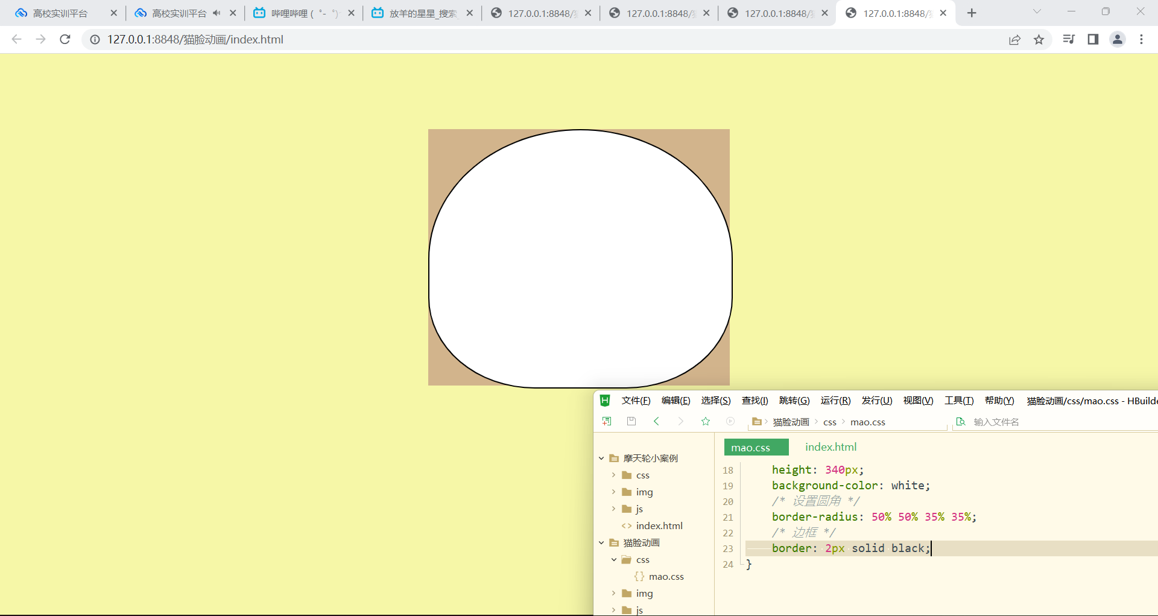Screen dimensions: 1158x616
Task: Expand js folder under 摩天轮小案例
Action: tap(614, 509)
